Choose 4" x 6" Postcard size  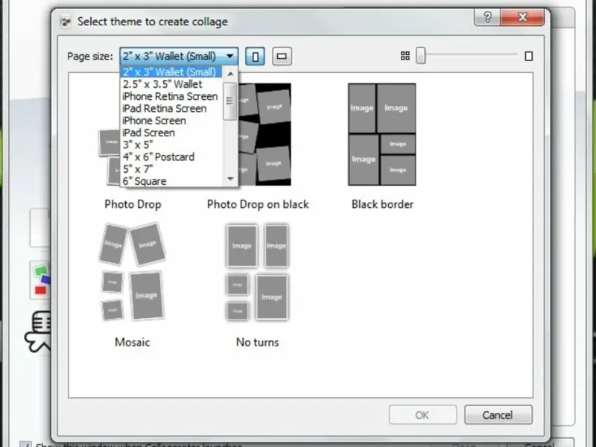(x=171, y=157)
